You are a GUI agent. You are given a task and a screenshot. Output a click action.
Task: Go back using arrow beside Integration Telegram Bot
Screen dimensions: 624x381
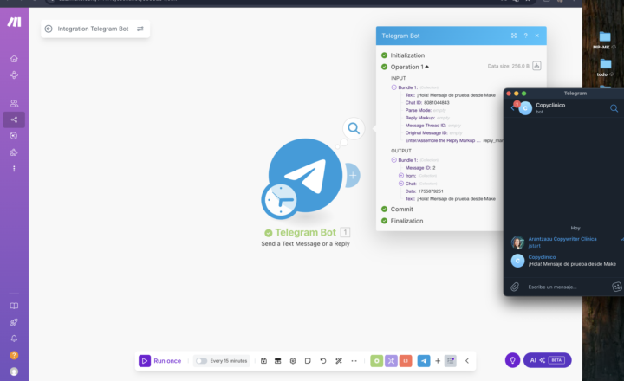pyautogui.click(x=49, y=29)
